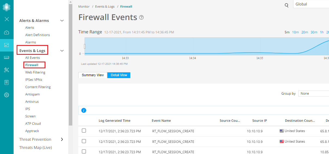This screenshot has width=329, height=154.
Task: Open the Administration gear icon in sidebar
Action: pos(7,95)
